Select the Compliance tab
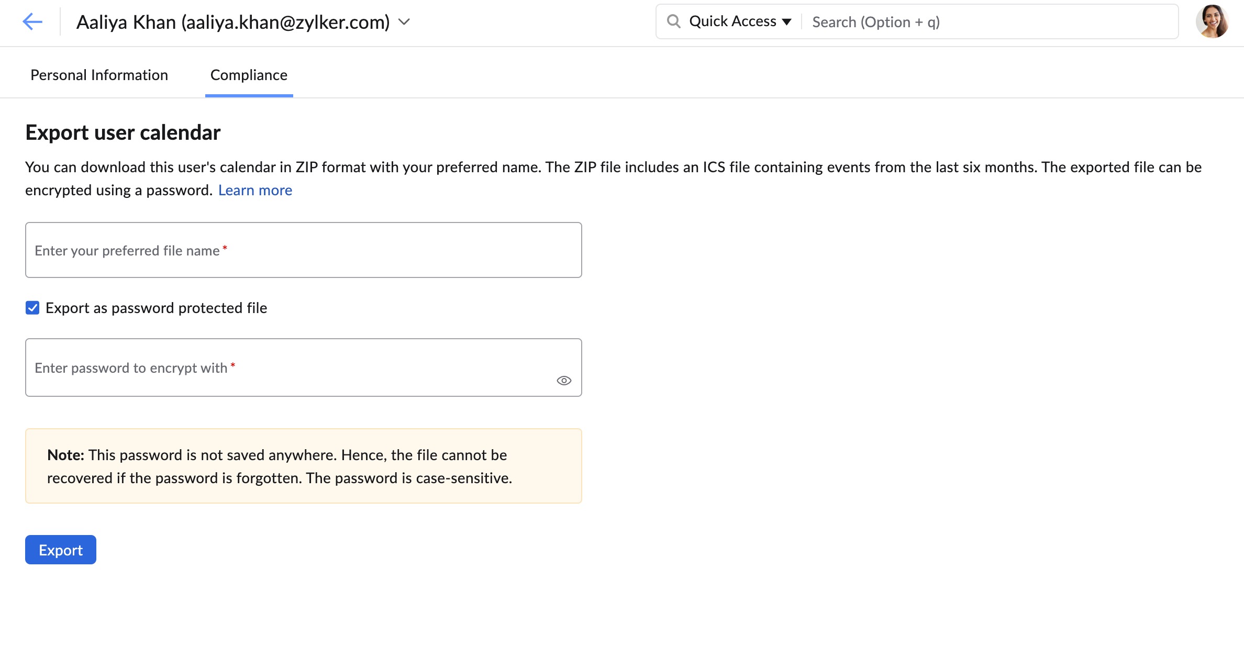The image size is (1244, 646). tap(249, 75)
